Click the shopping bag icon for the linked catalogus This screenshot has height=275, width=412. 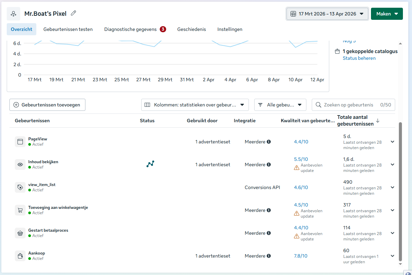point(337,51)
